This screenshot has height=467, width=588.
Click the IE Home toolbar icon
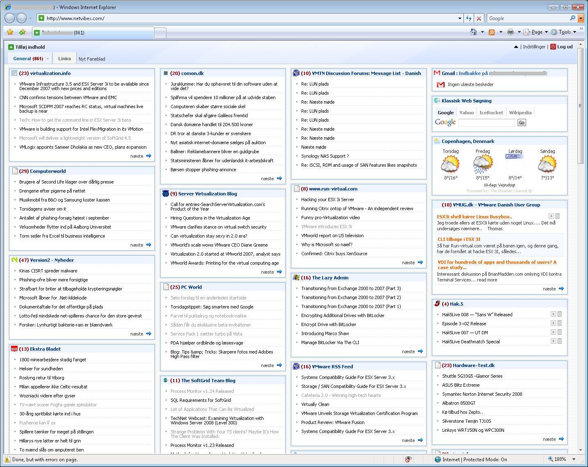pos(474,32)
